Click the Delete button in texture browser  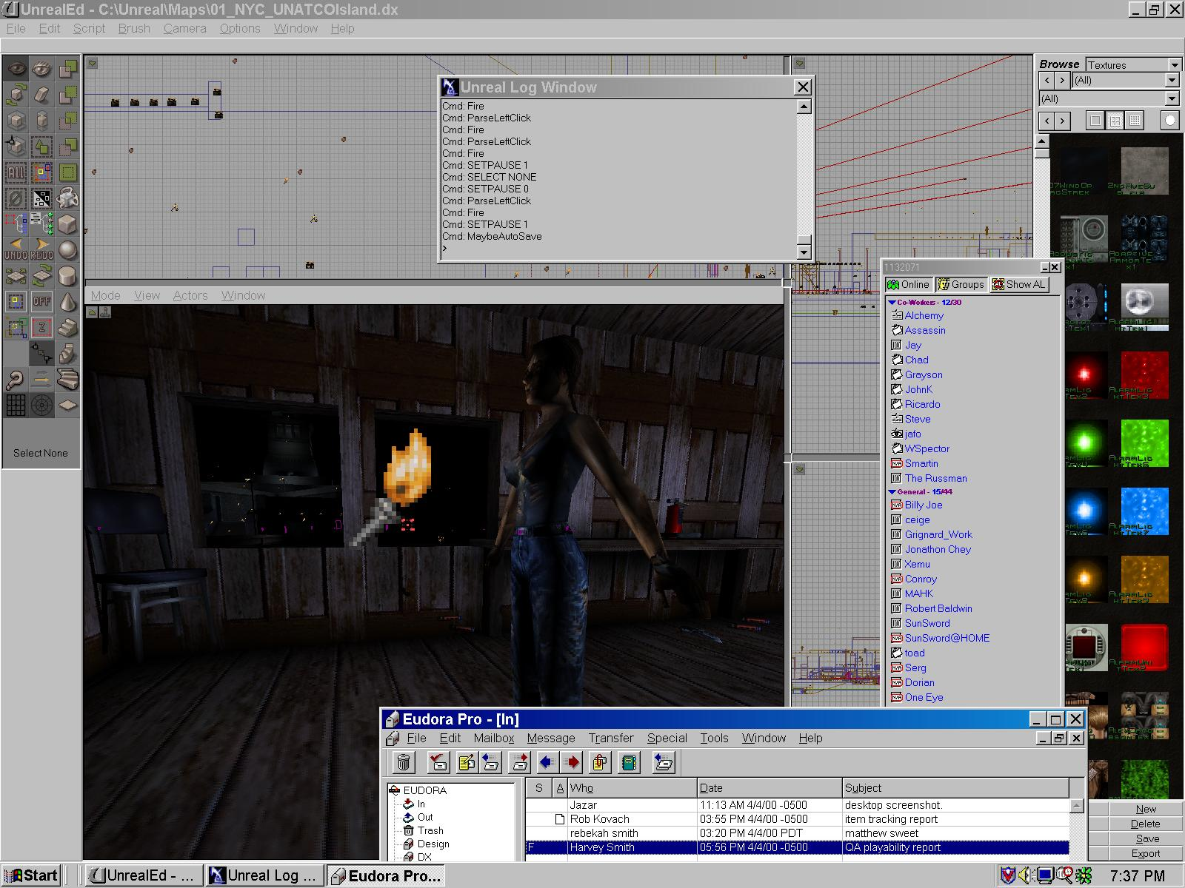click(x=1146, y=824)
